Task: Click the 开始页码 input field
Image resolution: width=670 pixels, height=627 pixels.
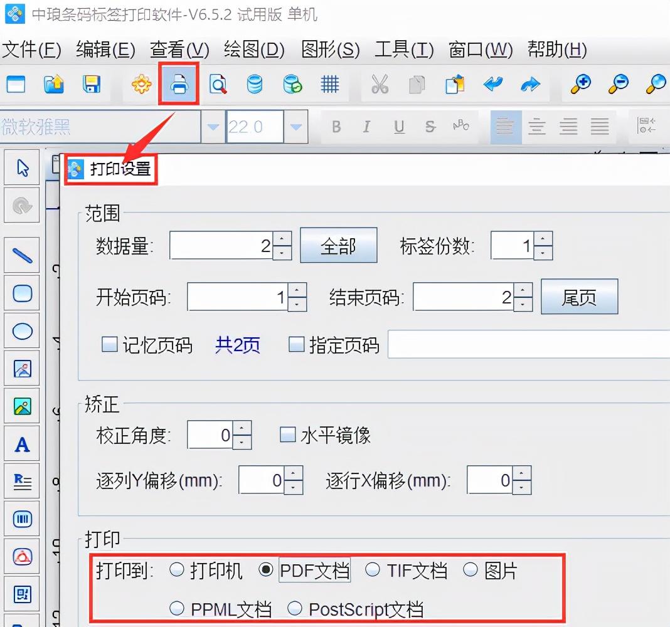Action: [x=238, y=297]
